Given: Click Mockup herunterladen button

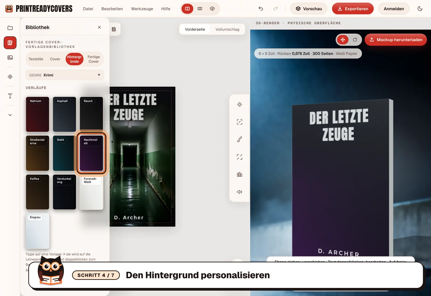Looking at the screenshot, I should point(396,40).
